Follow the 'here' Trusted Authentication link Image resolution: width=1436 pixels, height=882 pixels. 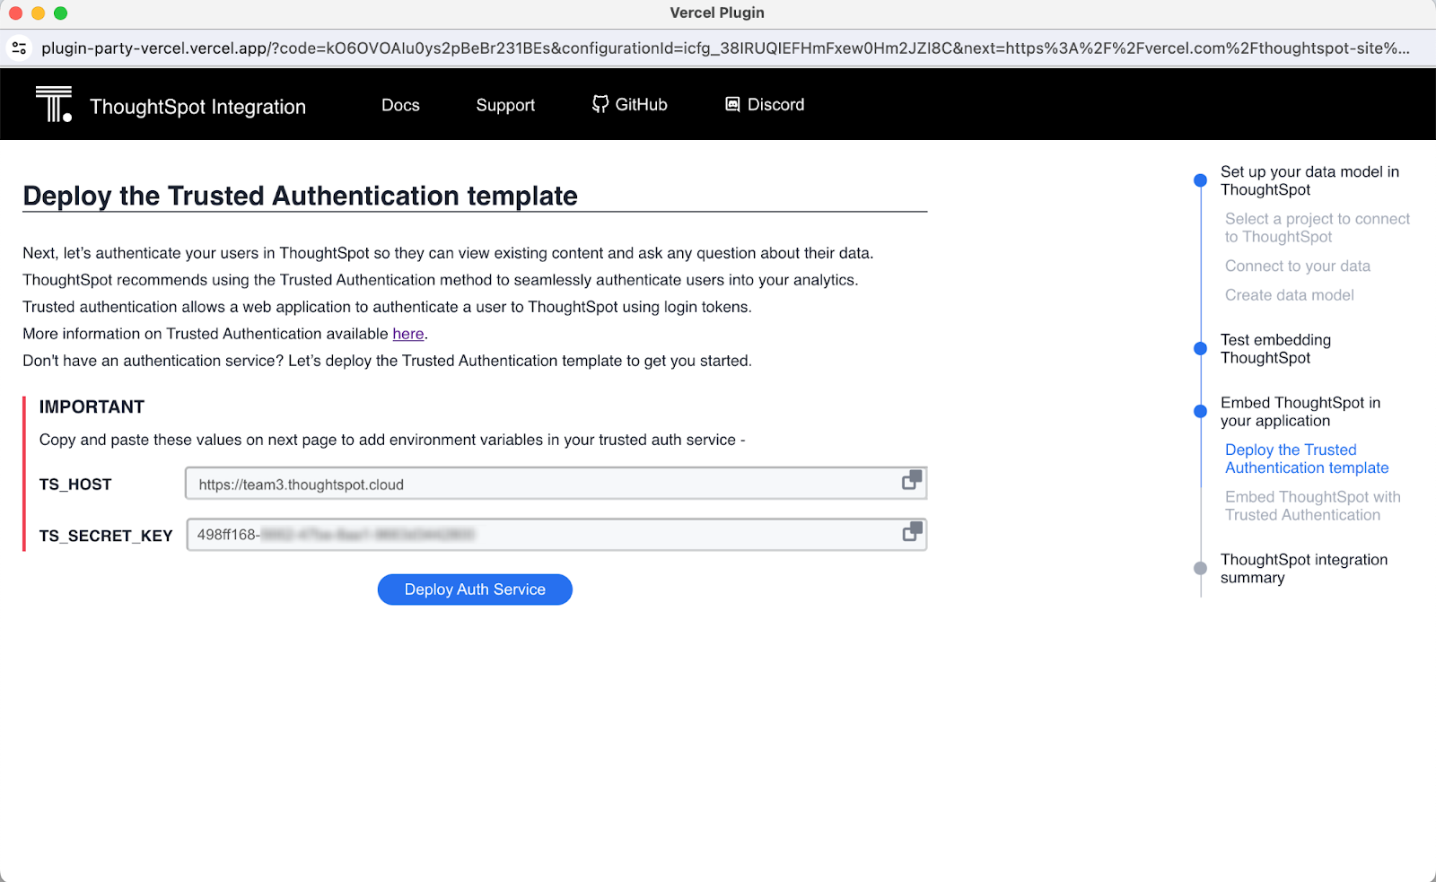click(x=407, y=334)
